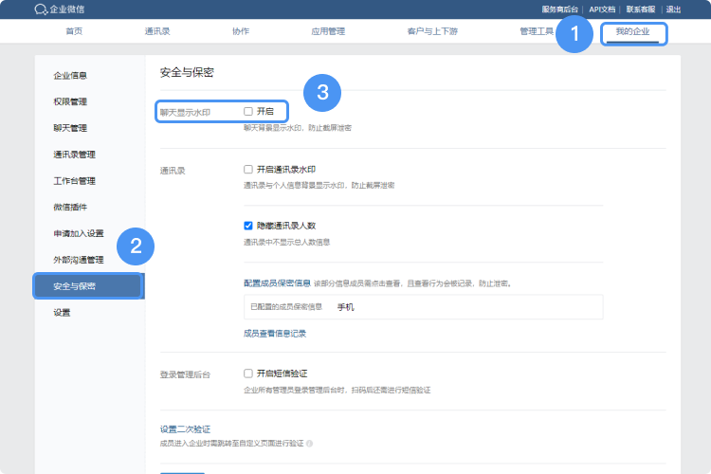Check the 开启通讯录水印 checkbox
711x474 pixels.
(248, 170)
